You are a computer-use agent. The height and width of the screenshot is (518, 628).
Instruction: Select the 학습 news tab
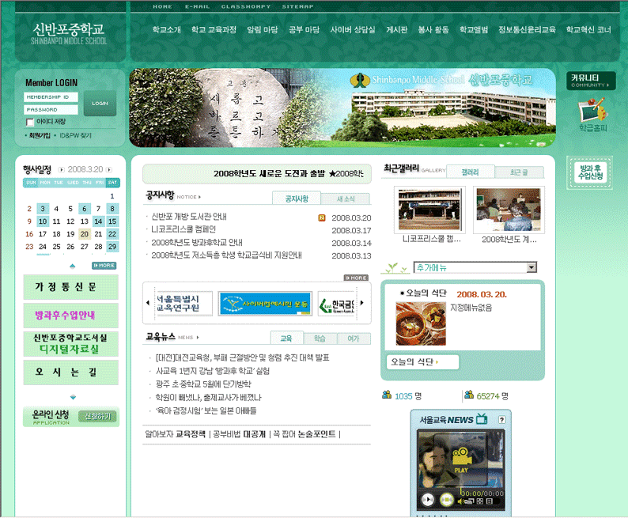tap(320, 338)
